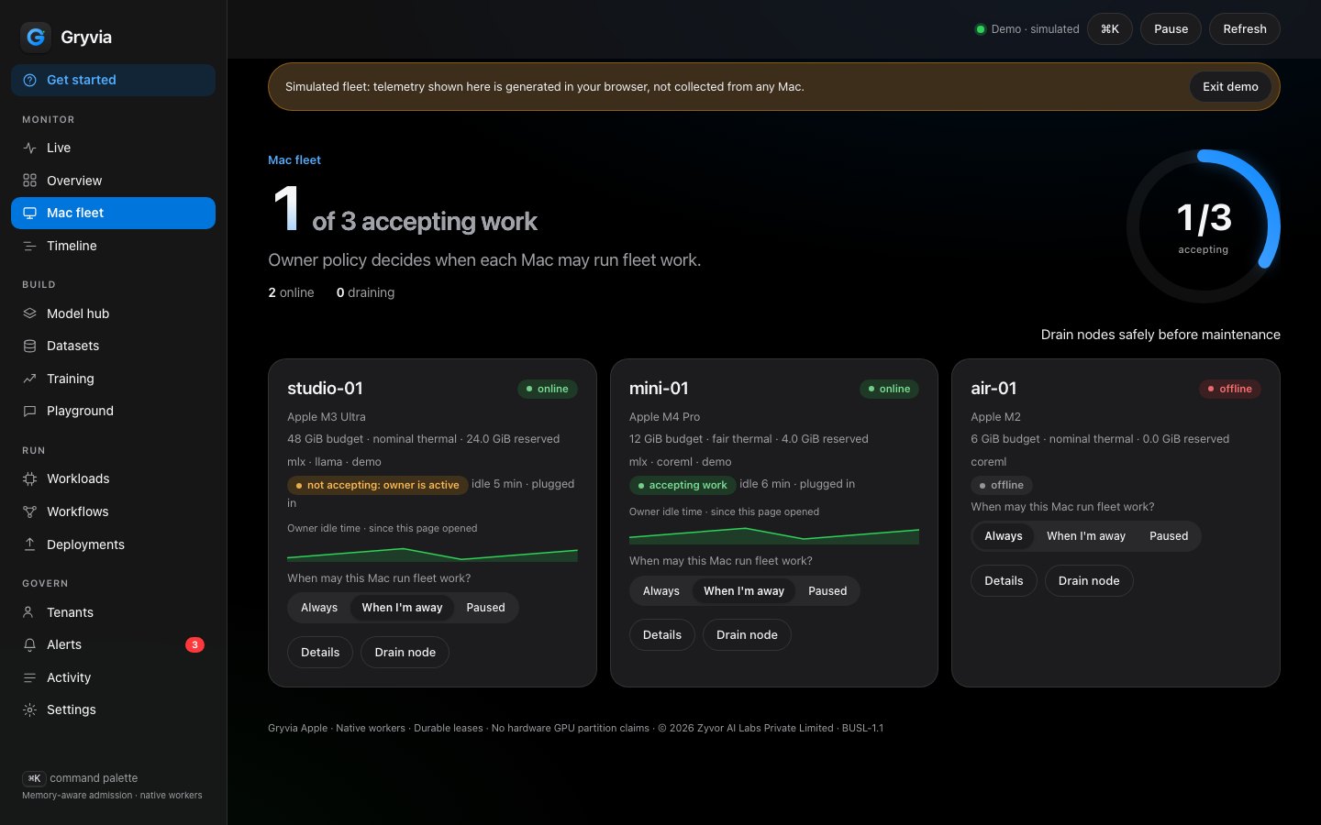The image size is (1321, 825).
Task: Choose When I'm away for air-01
Action: click(x=1086, y=536)
